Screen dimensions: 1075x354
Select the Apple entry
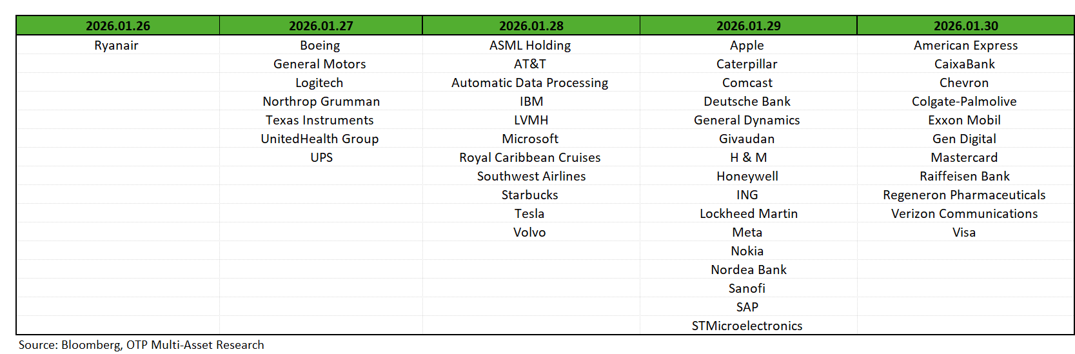(x=747, y=45)
